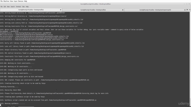Open VirtualBox File menu
The width and height of the screenshot is (191, 107).
(1, 1)
